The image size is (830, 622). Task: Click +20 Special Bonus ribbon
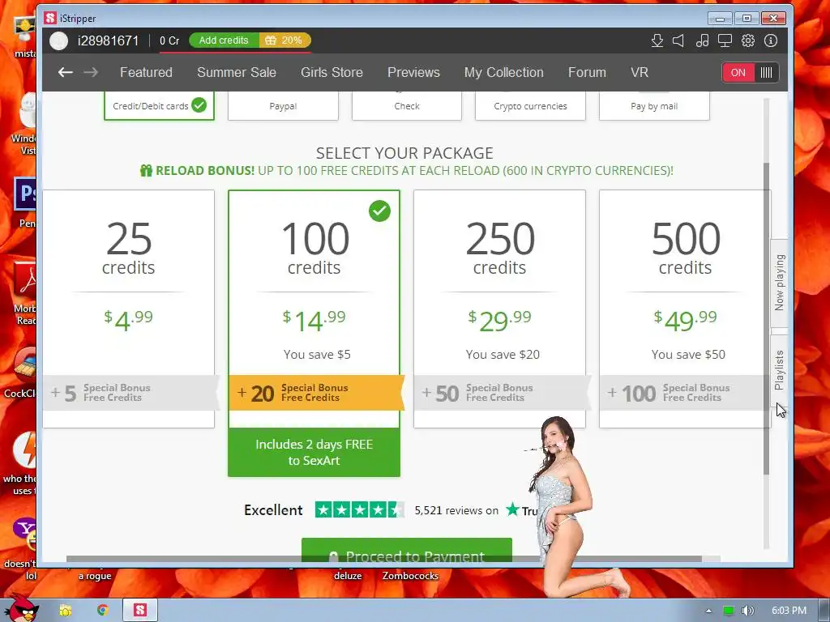(316, 393)
